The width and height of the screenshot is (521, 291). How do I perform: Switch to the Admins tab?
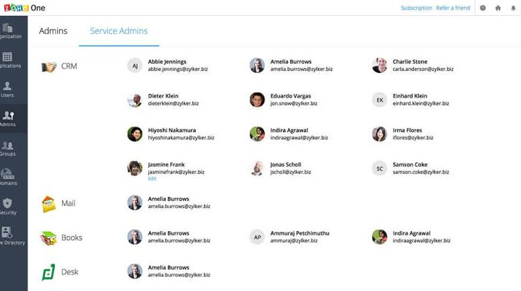pyautogui.click(x=53, y=31)
